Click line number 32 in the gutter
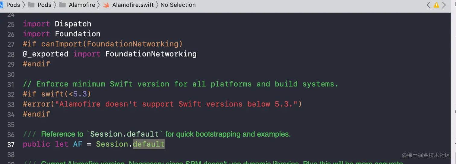The width and height of the screenshot is (456, 164). point(11,94)
